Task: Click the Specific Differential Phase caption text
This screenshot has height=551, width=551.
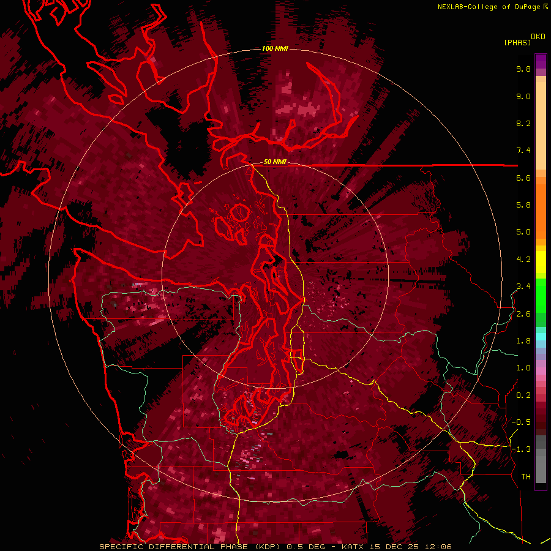Action: point(275,547)
